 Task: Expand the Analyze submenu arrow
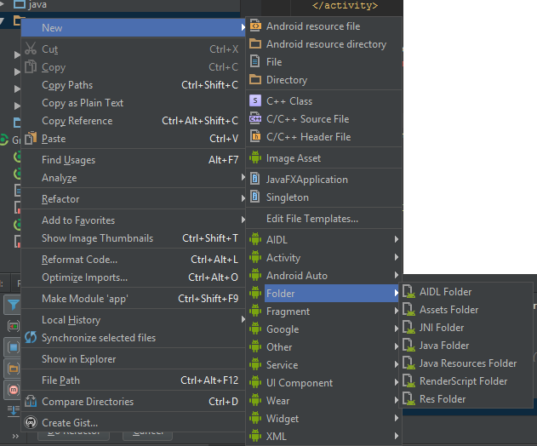coord(243,177)
